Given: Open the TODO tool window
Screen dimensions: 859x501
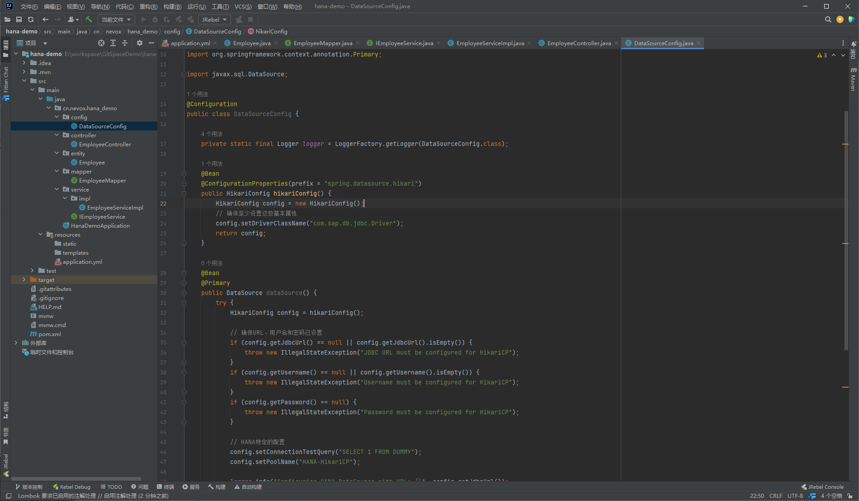Looking at the screenshot, I should pos(111,487).
